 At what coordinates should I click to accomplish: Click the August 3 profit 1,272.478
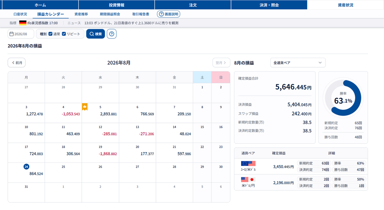34,114
